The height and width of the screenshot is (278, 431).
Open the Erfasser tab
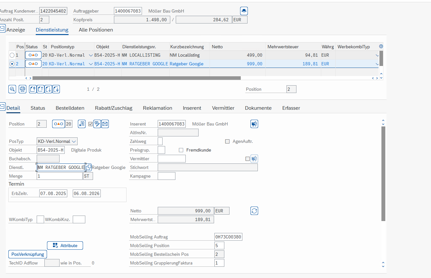click(x=291, y=108)
